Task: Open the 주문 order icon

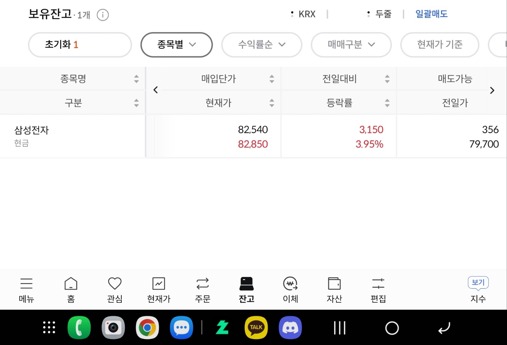Action: [x=202, y=289]
